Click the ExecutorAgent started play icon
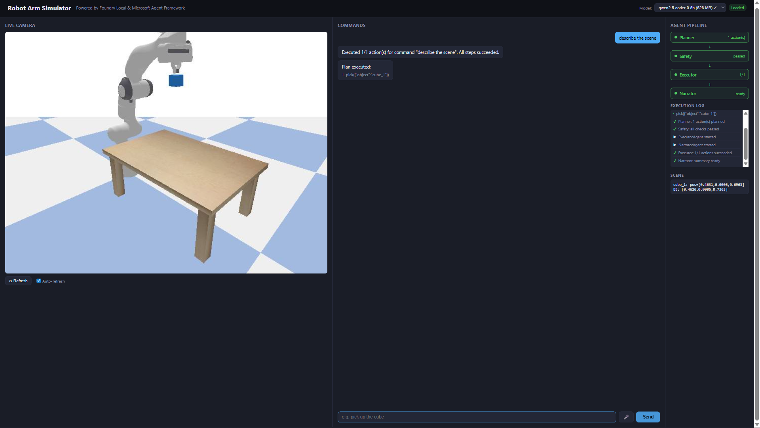Image resolution: width=760 pixels, height=428 pixels. click(x=675, y=137)
